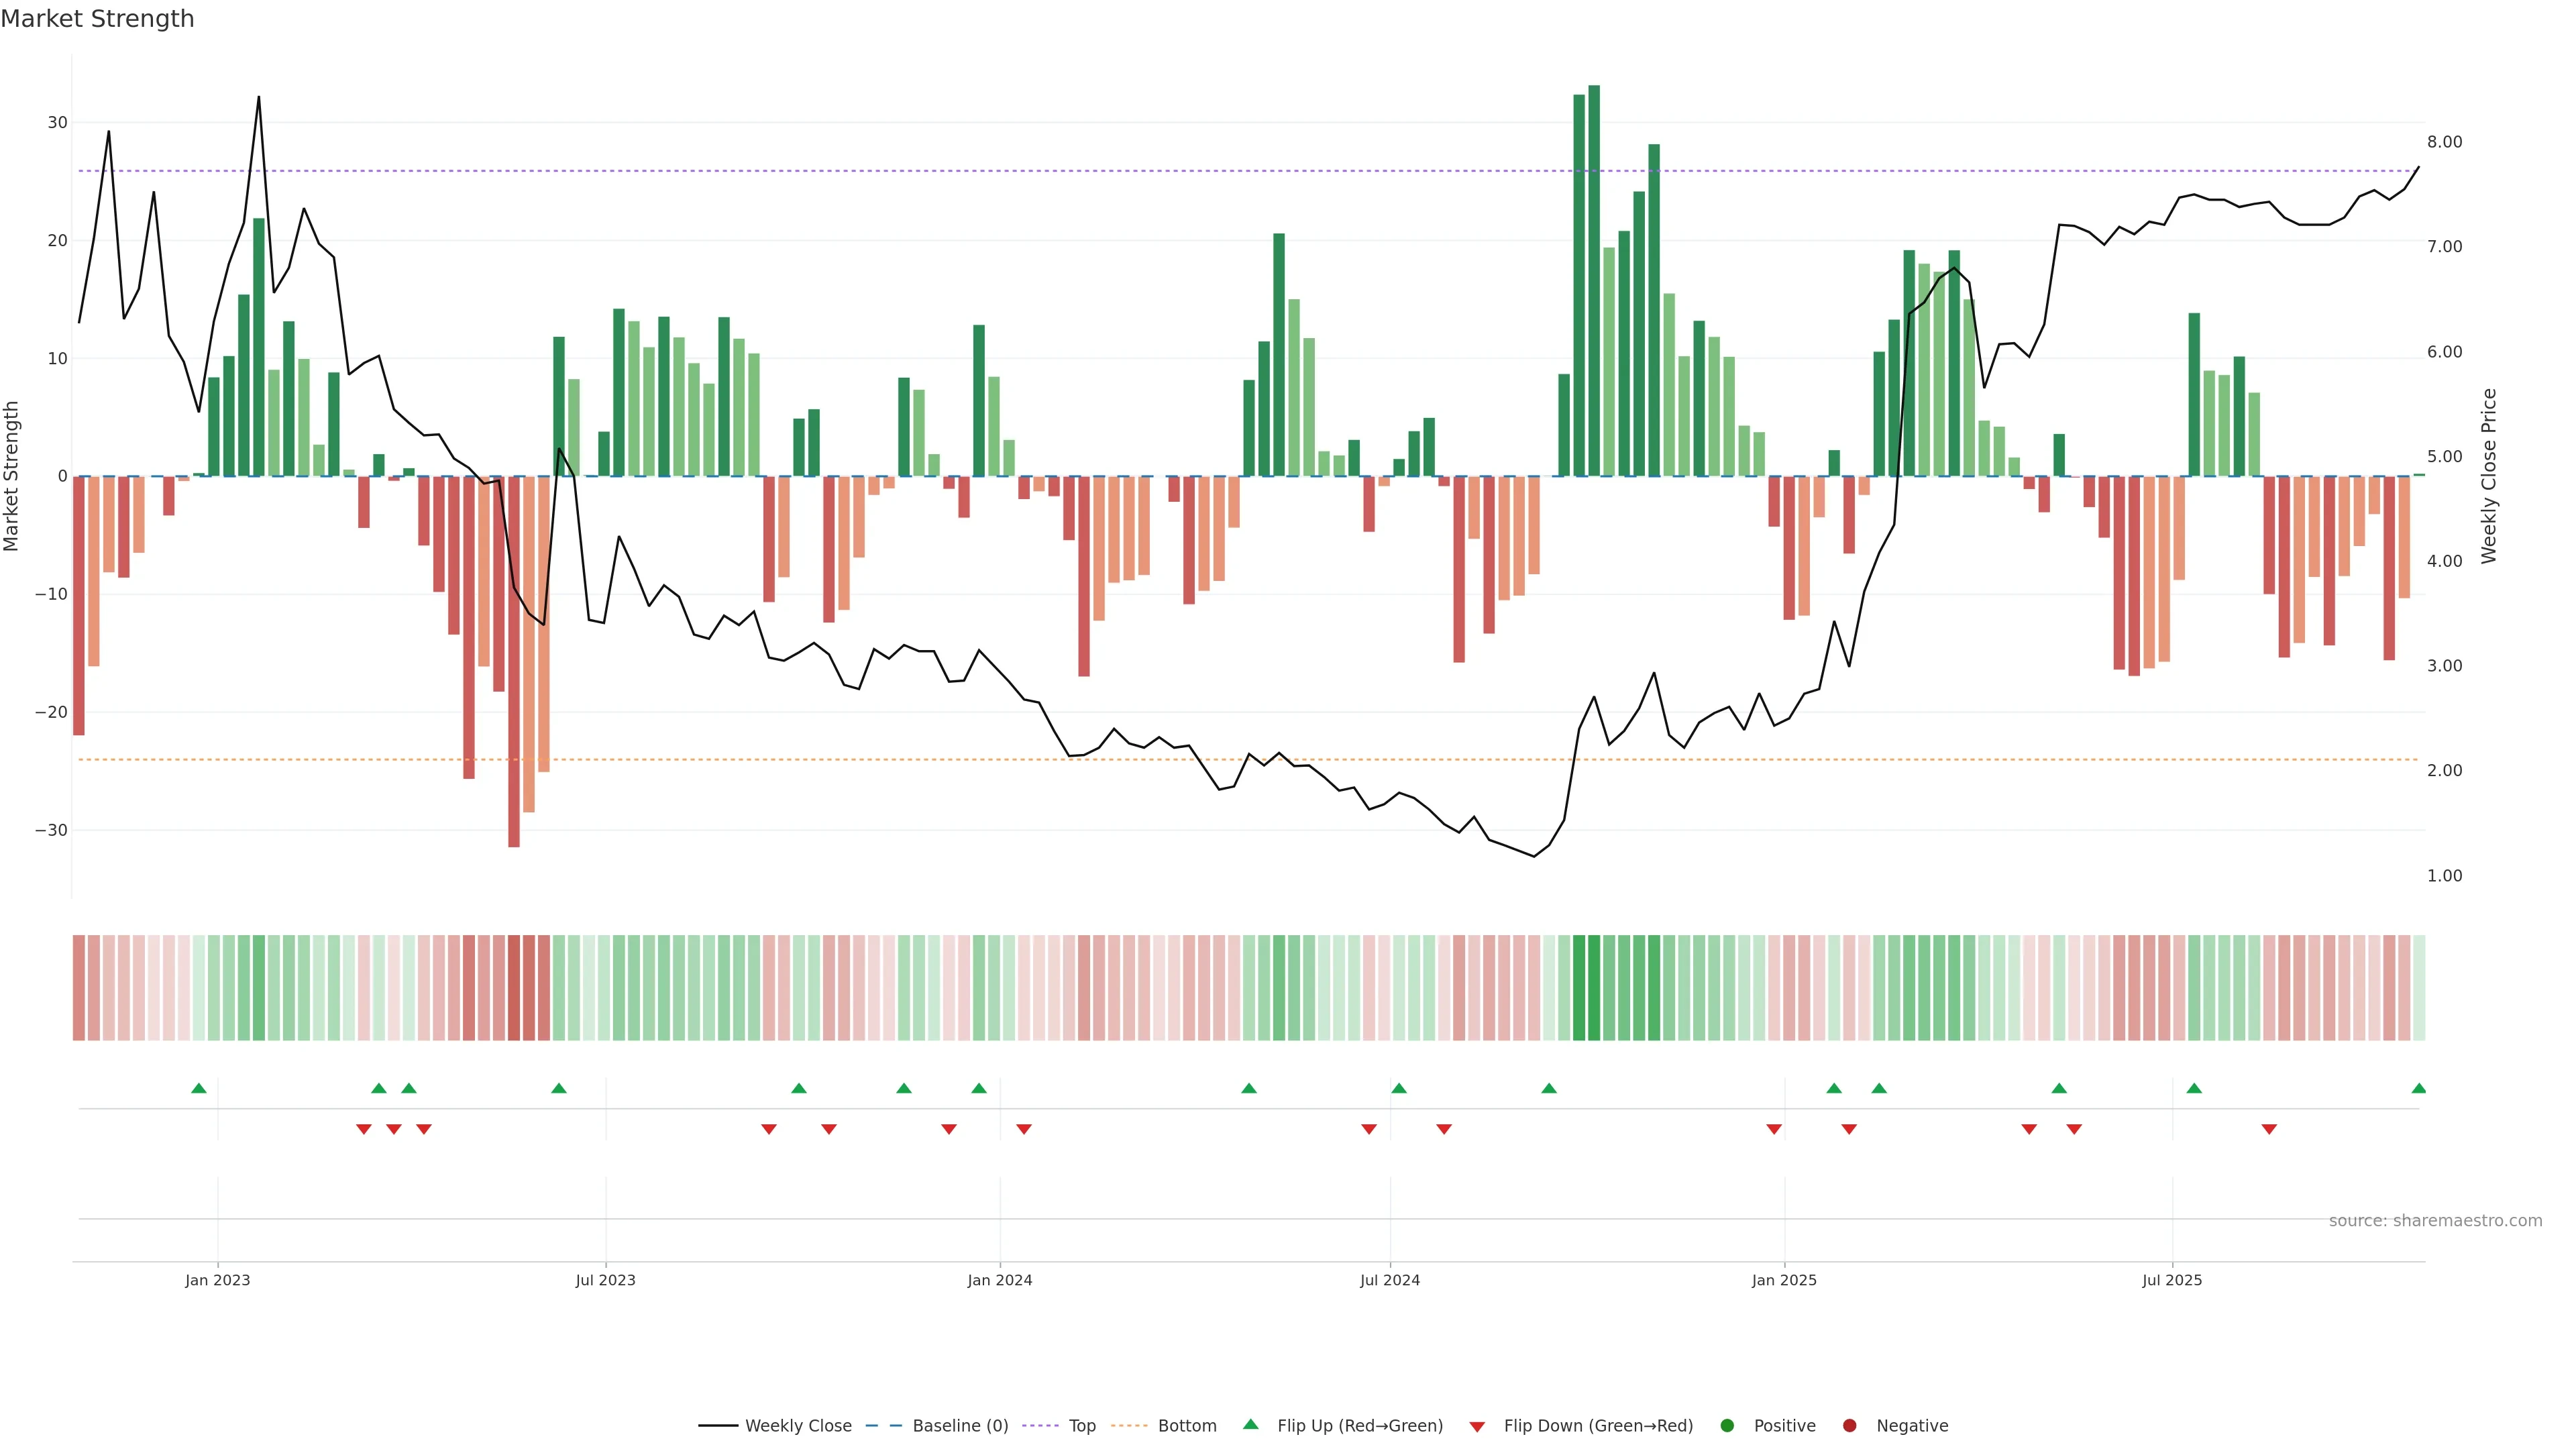This screenshot has width=2576, height=1449.
Task: Click the green Positive circle in legend
Action: pos(1727,1425)
